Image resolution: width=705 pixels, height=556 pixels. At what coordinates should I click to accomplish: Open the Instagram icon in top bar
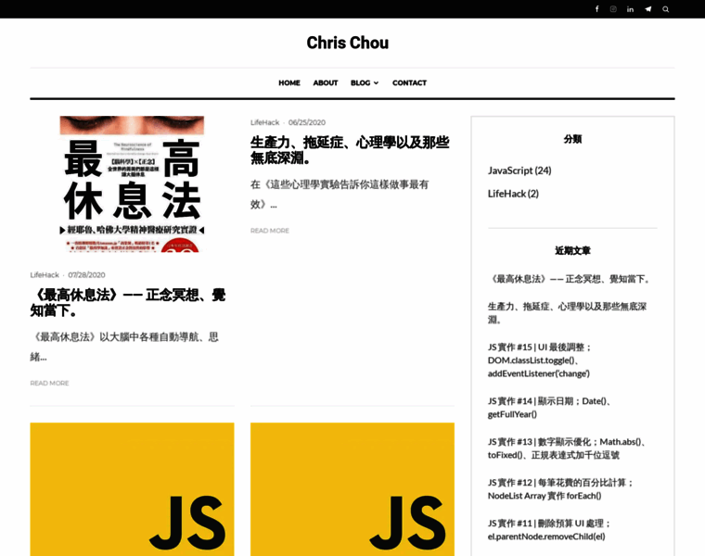click(x=613, y=9)
